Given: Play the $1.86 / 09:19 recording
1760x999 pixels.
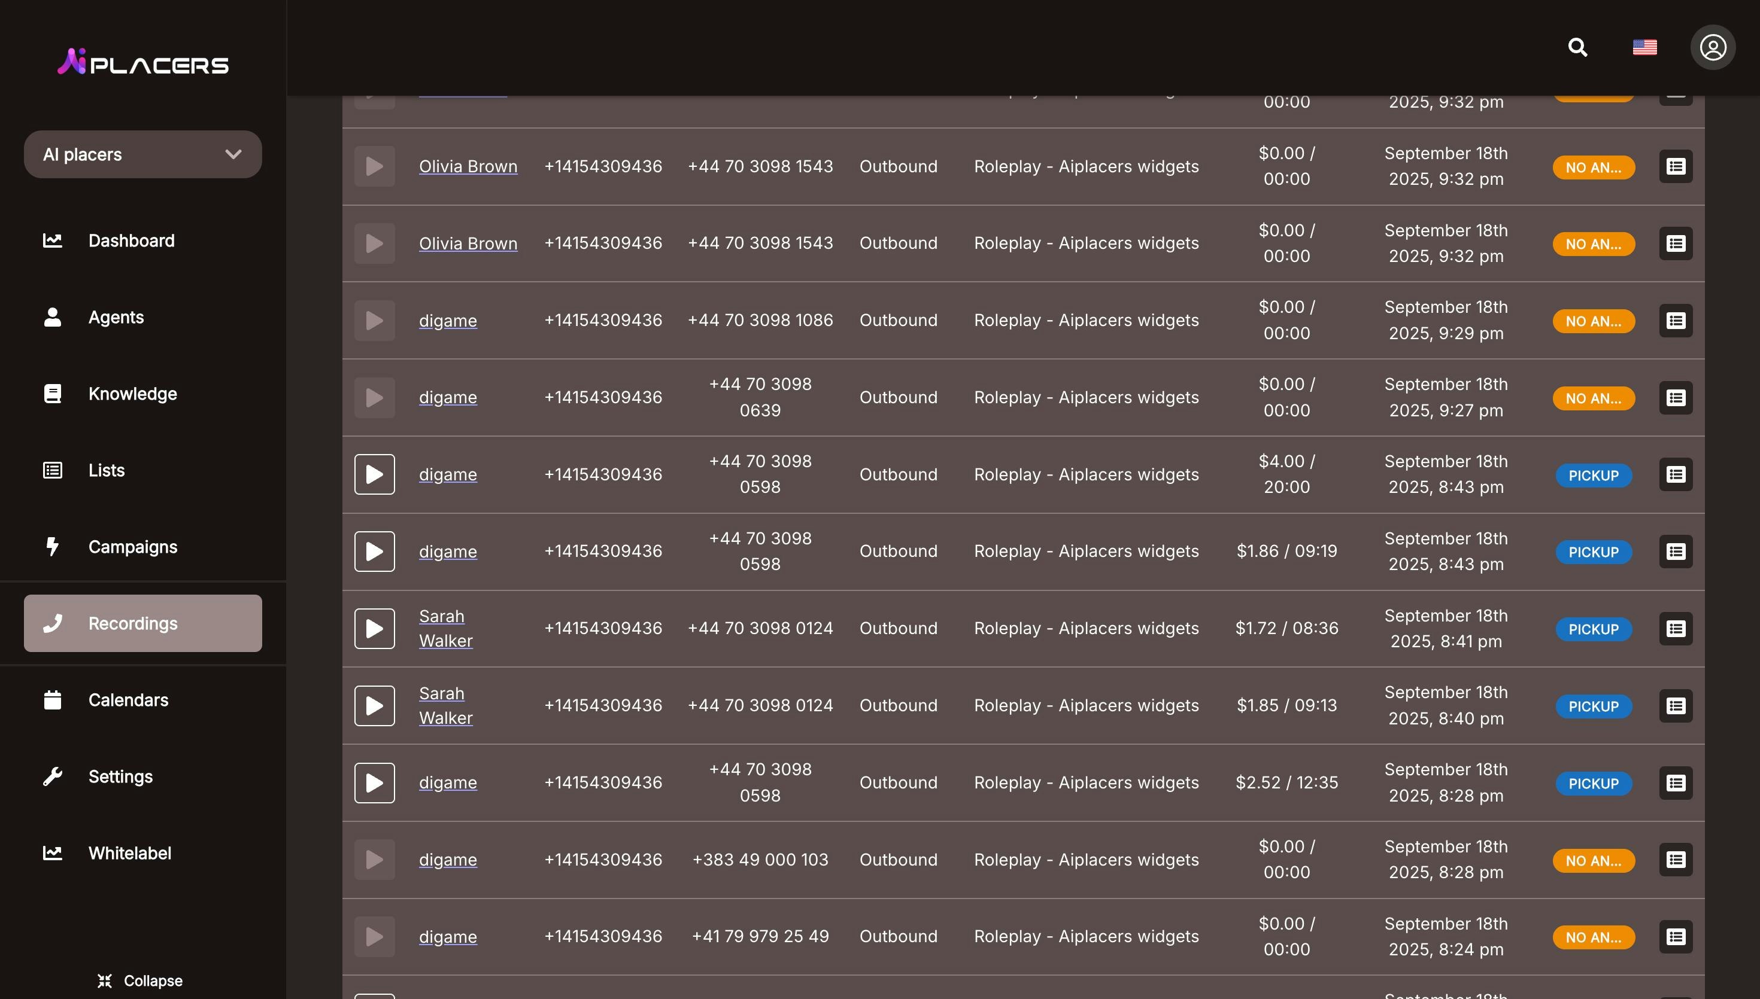Looking at the screenshot, I should tap(374, 552).
